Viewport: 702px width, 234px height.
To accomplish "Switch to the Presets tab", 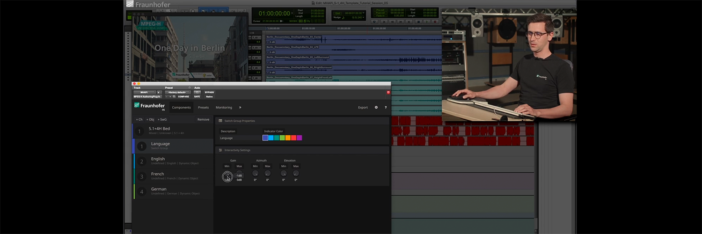I will pos(203,107).
